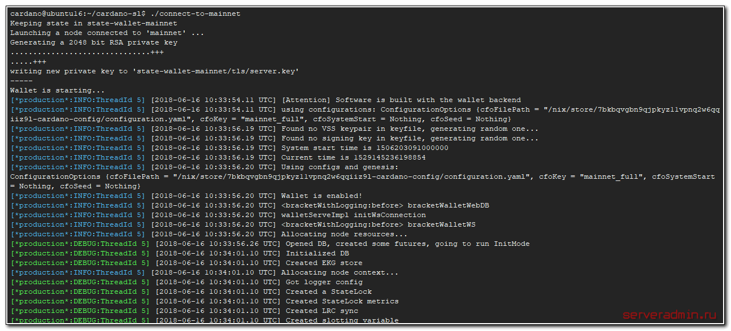Click the 'System start time is 1506203091000000' message

(364, 148)
